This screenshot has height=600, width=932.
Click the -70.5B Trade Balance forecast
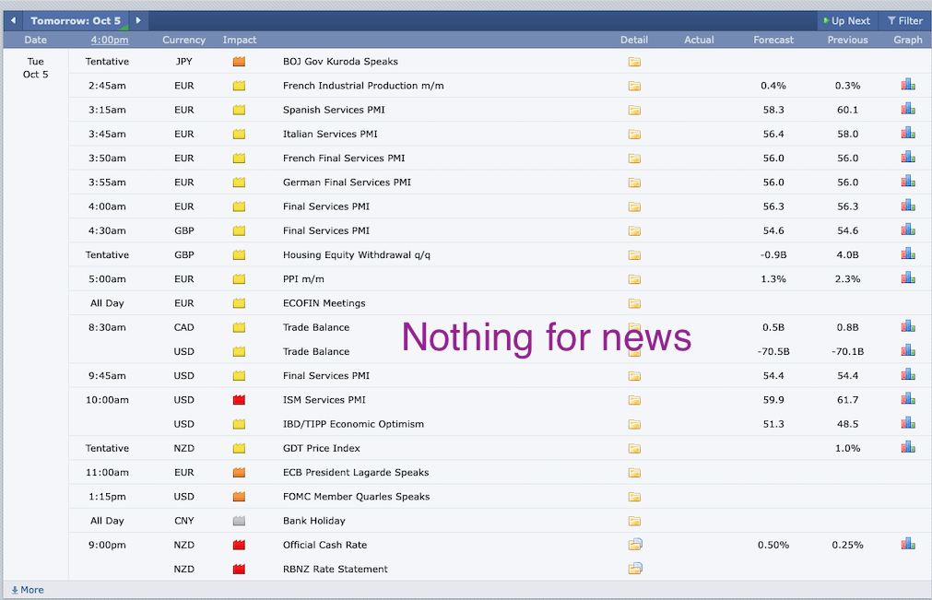(773, 352)
